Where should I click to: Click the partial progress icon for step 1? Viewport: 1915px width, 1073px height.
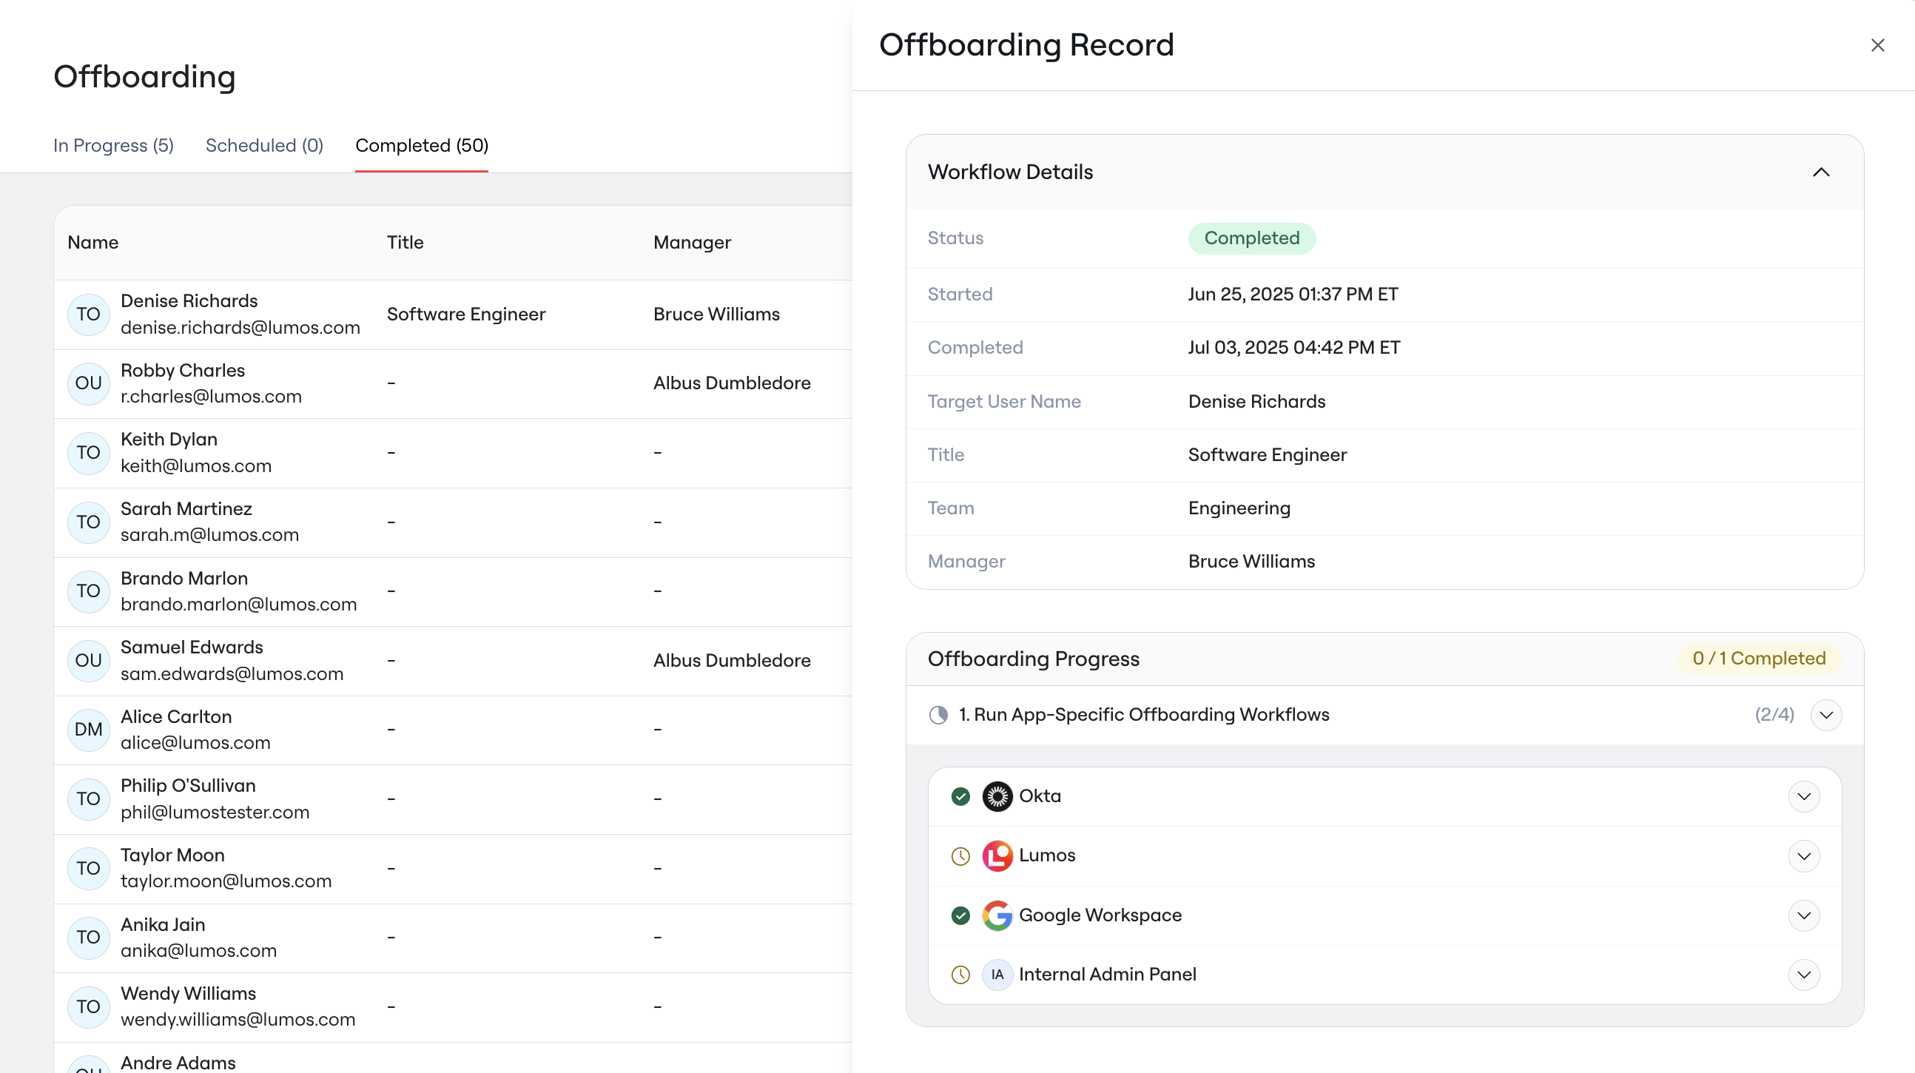938,716
